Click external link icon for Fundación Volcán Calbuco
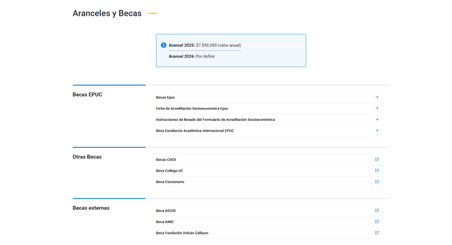This screenshot has height=245, width=452. point(377,233)
